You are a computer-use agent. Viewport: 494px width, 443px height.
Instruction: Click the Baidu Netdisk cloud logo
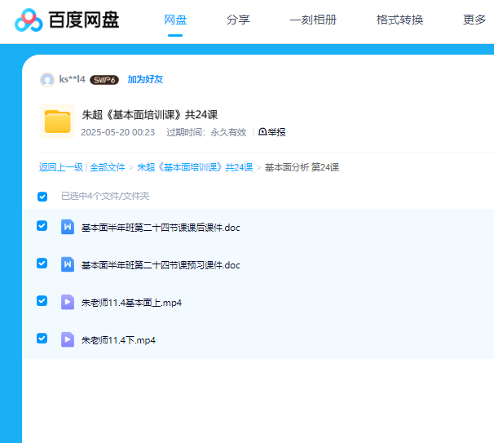[x=29, y=20]
